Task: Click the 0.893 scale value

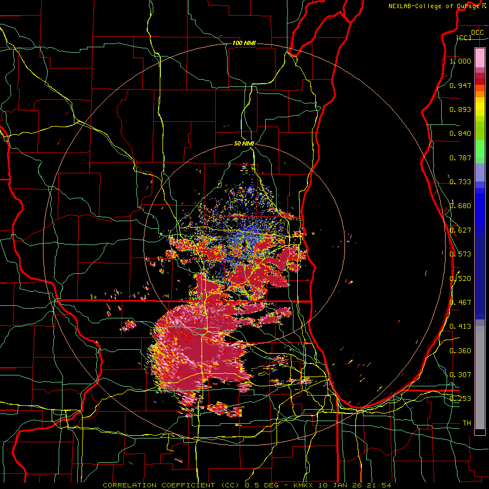Action: coord(460,109)
